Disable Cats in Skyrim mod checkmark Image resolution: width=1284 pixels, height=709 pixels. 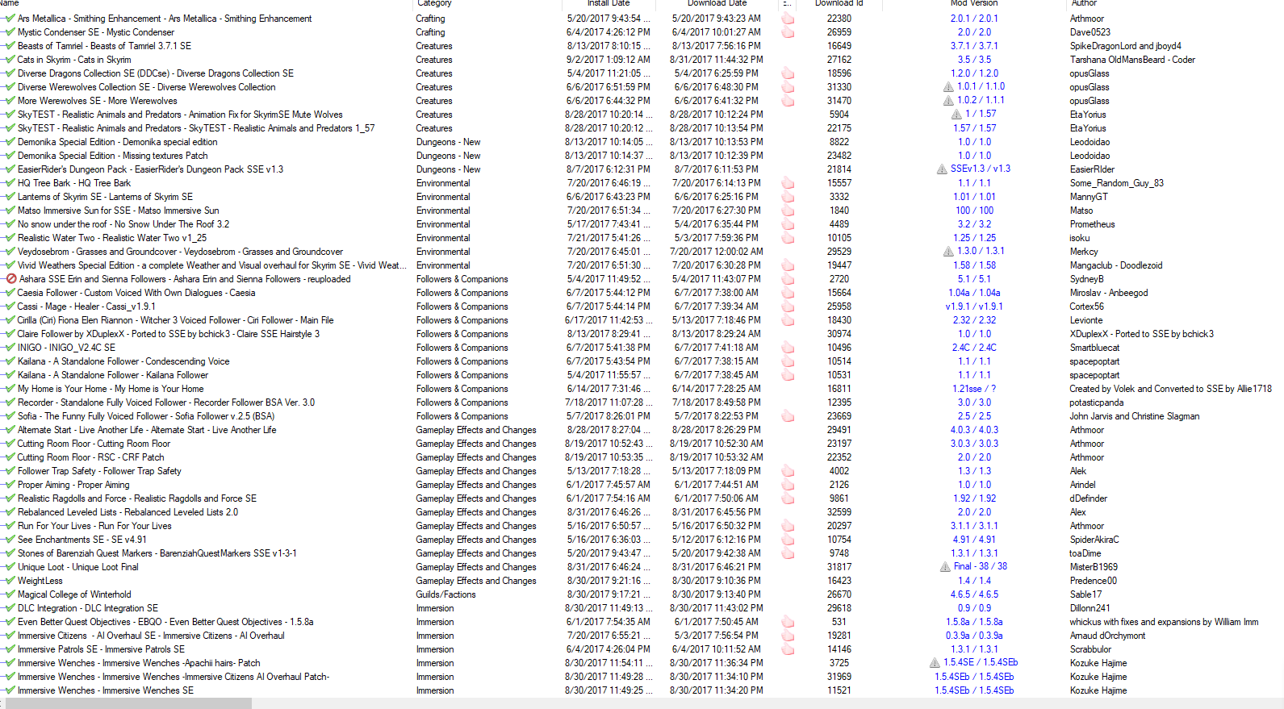click(10, 60)
